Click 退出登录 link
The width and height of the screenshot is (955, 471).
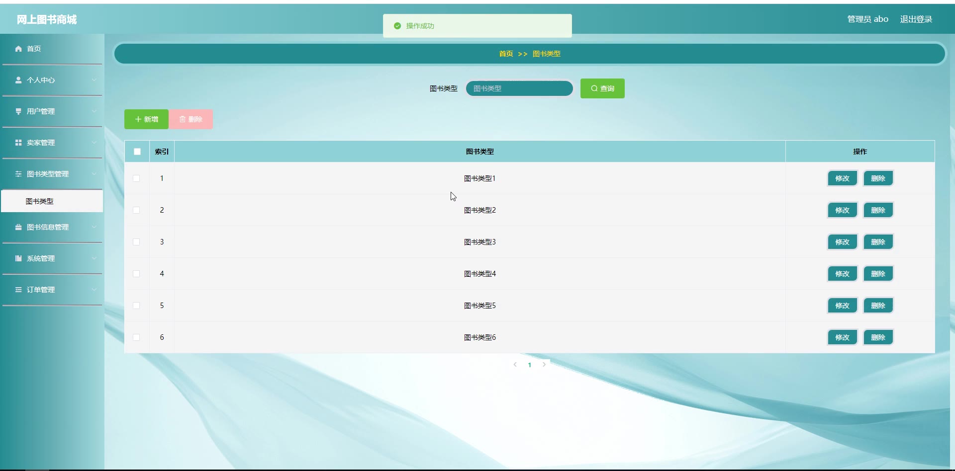916,19
